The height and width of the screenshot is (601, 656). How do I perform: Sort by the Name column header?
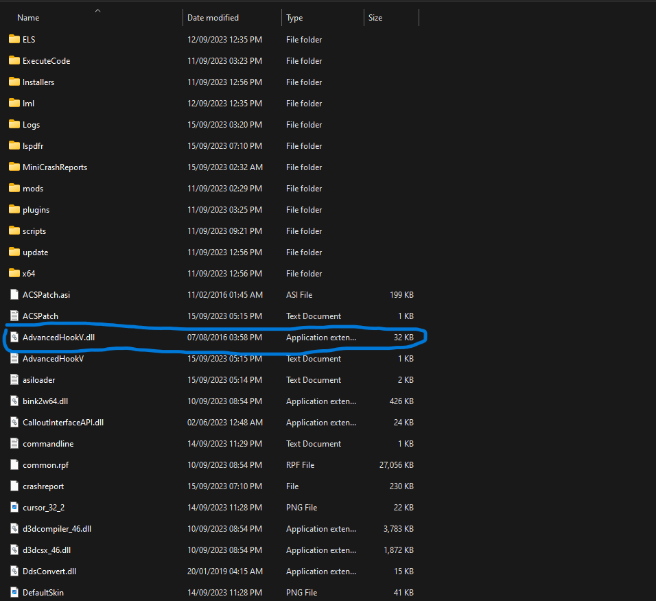pos(28,18)
